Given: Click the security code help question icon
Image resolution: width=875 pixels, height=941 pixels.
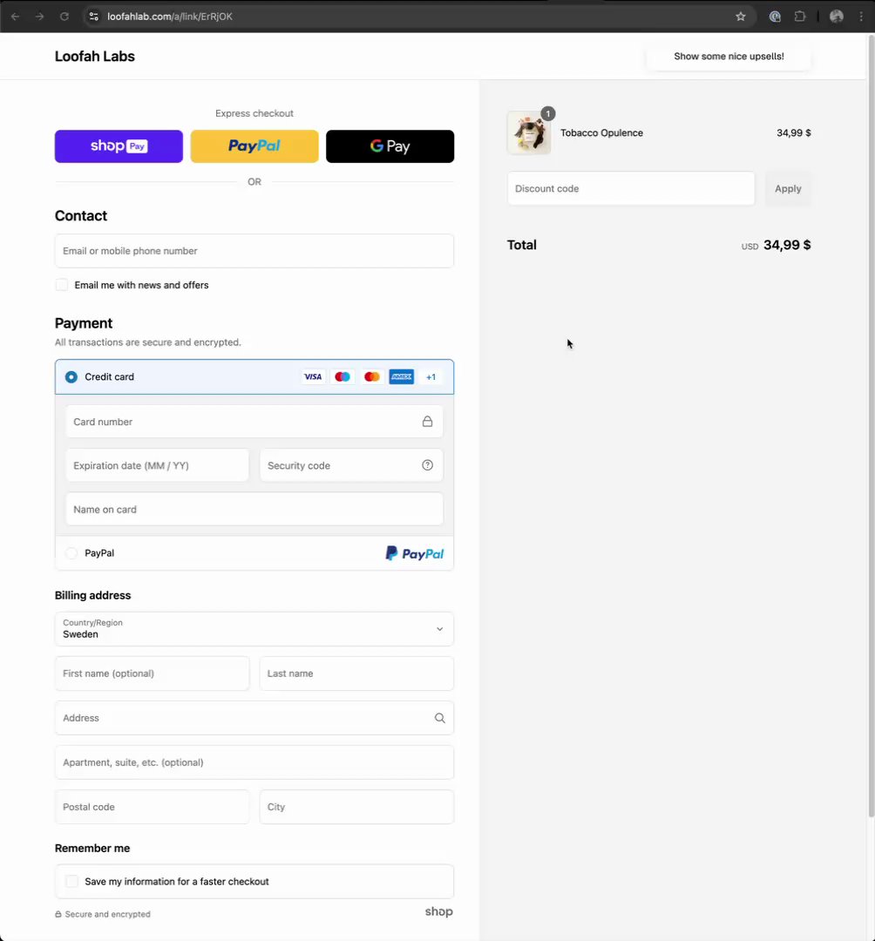Looking at the screenshot, I should pos(427,465).
